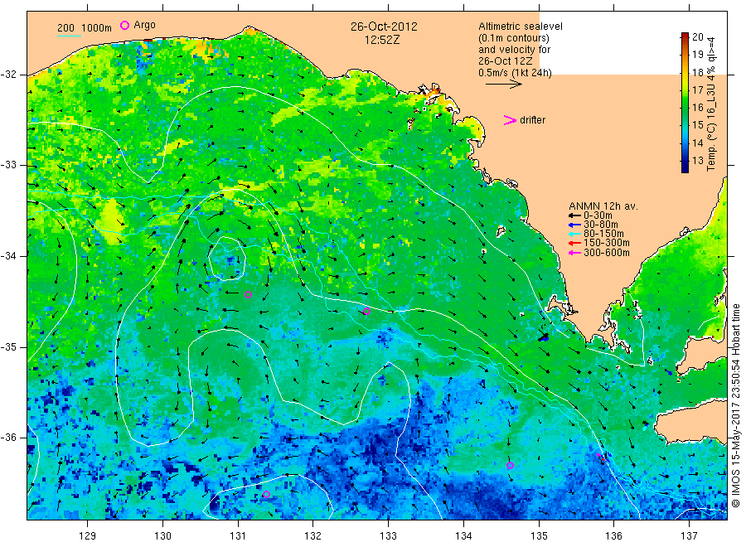Click the '1000m' depth contour label
Viewport: 746px width, 547px height.
(x=97, y=28)
